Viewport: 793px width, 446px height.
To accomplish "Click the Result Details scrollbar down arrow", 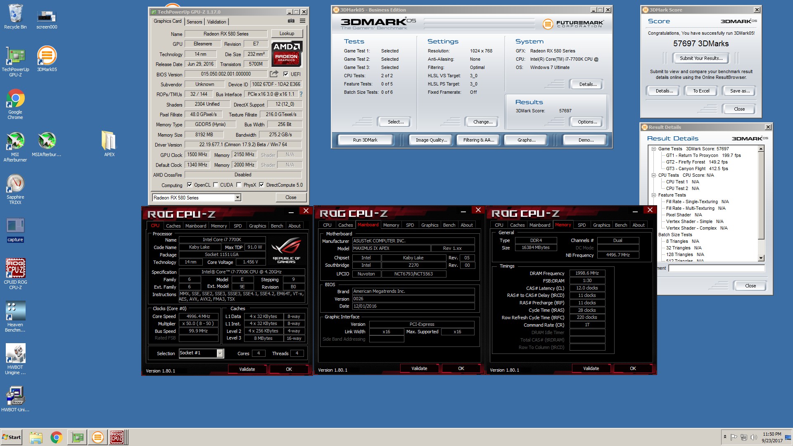I will pos(761,258).
